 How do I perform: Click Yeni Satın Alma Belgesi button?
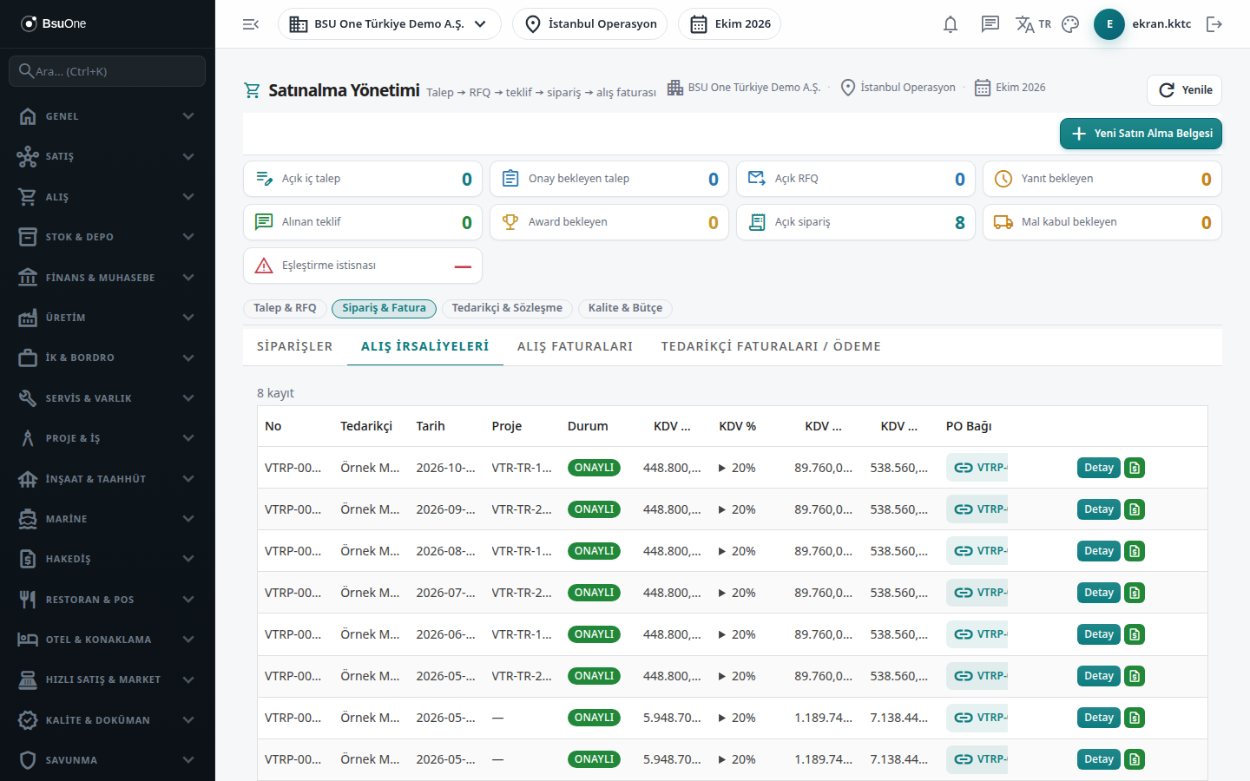coord(1141,134)
